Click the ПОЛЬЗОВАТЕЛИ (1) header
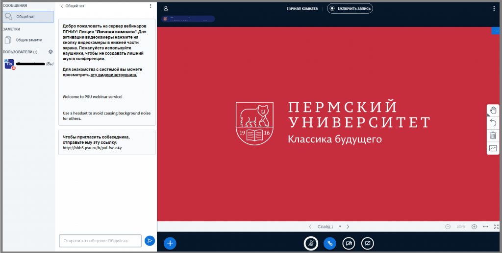This screenshot has width=502, height=253. click(20, 52)
